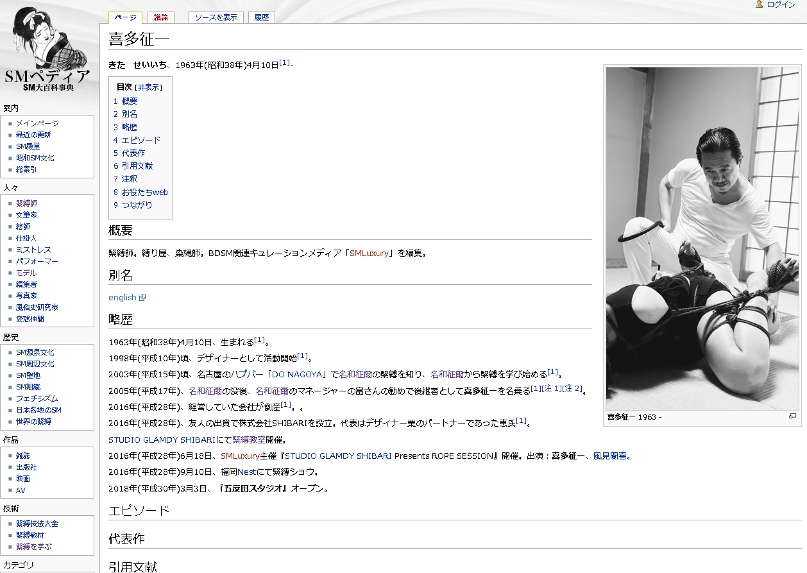Open the red SMLuxury link in 概要
The height and width of the screenshot is (573, 807).
[x=369, y=253]
